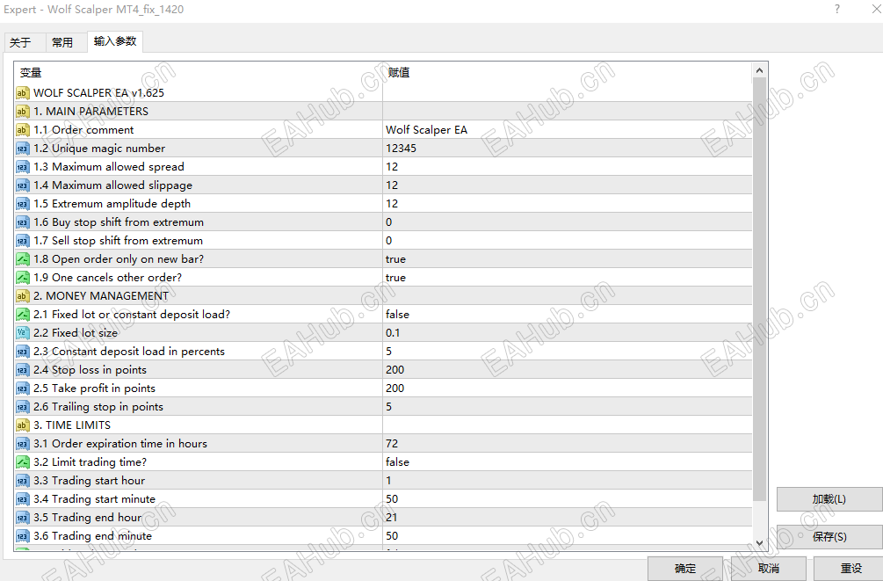Click the integer icon beside 2.4 Stop loss in points
Image resolution: width=883 pixels, height=581 pixels.
click(x=23, y=370)
